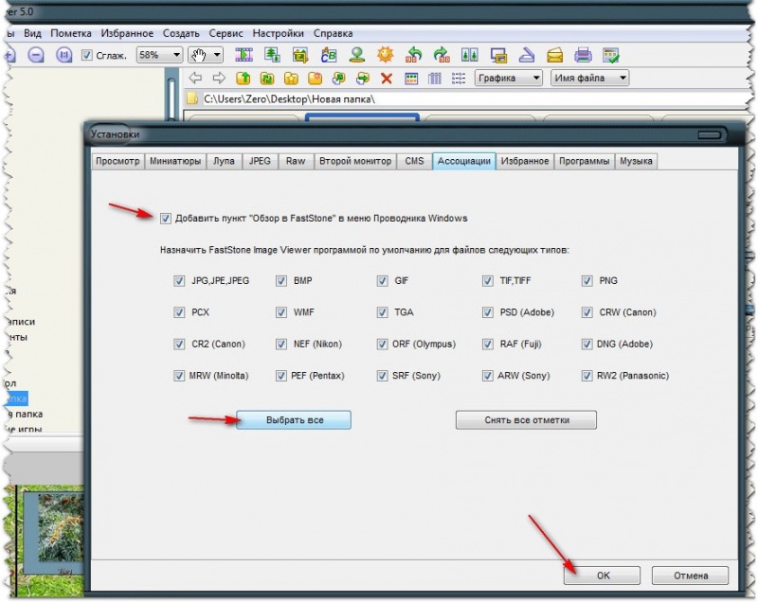Open the Настройки menu

pos(278,33)
